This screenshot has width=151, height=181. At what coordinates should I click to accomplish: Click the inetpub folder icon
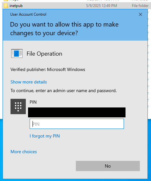(6, 5)
